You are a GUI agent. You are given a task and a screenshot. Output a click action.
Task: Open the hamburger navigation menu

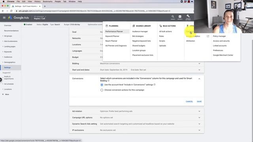click(x=4, y=17)
